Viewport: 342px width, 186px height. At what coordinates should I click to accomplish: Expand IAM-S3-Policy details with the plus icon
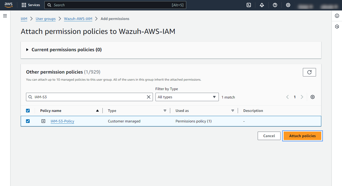43,121
